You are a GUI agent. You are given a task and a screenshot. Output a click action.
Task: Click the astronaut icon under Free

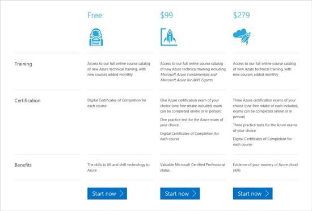click(x=96, y=37)
